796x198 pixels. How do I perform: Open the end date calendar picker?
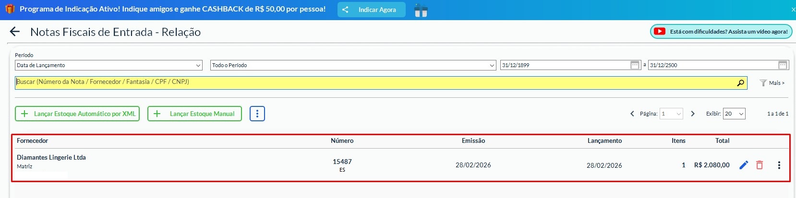pos(783,65)
